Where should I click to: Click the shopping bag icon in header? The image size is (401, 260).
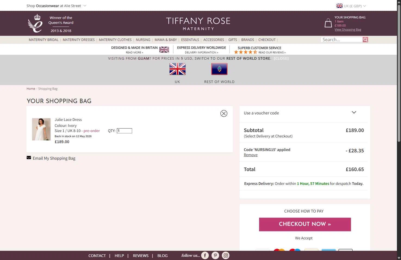(x=328, y=23)
